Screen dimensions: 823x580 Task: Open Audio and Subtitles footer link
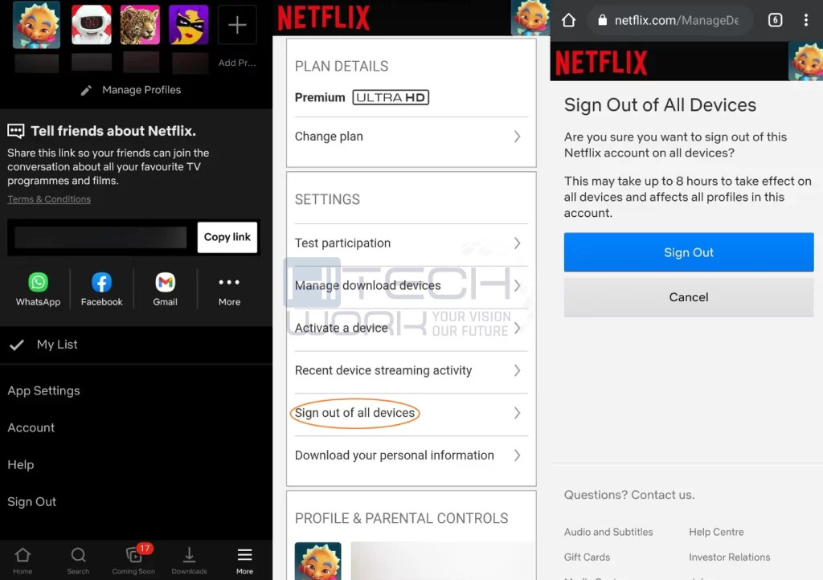[608, 533]
